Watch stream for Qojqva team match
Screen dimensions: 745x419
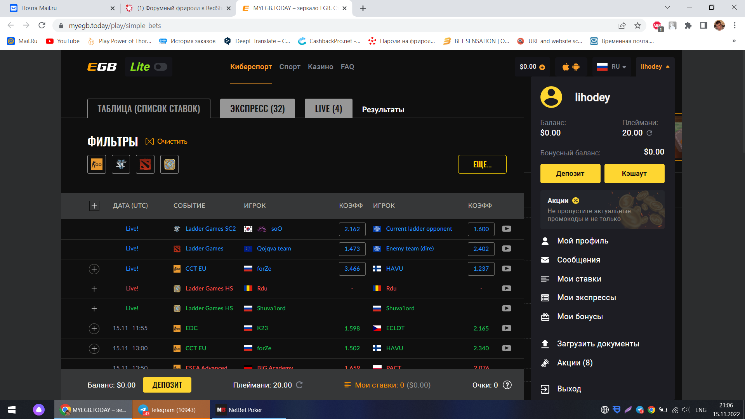point(506,249)
